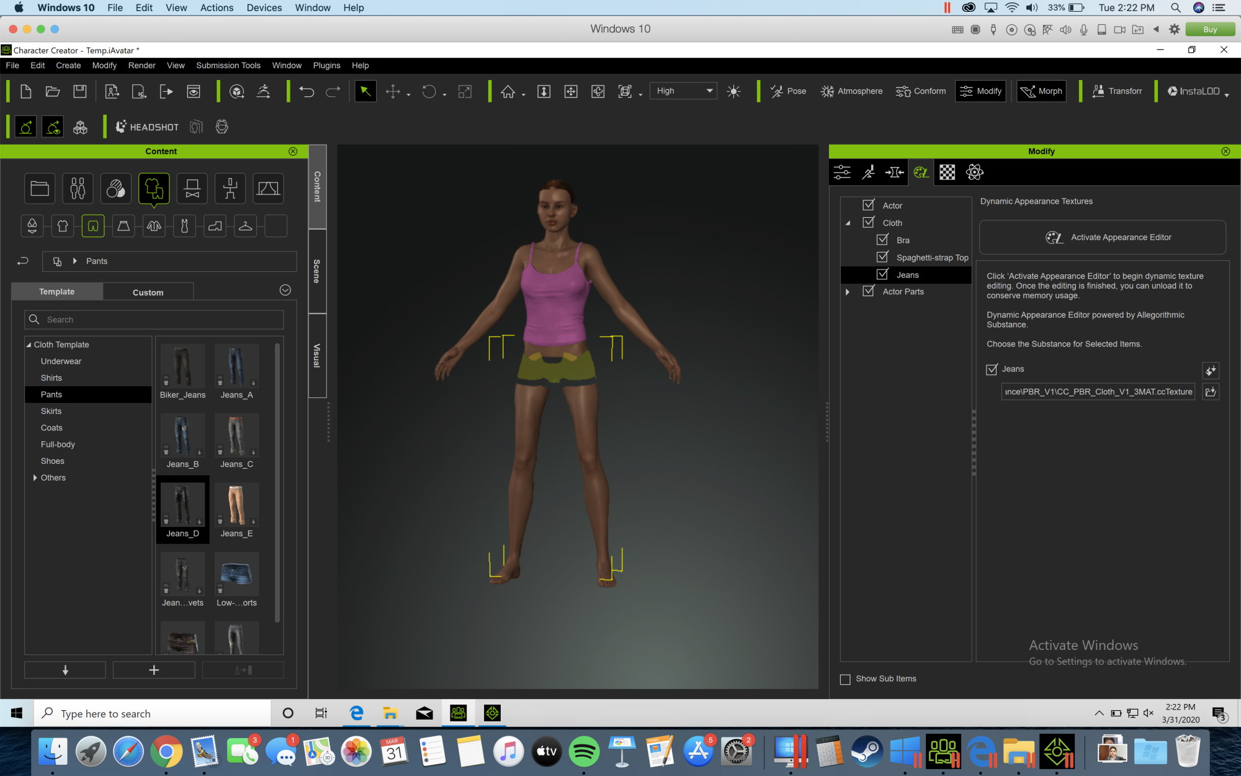
Task: Switch to the Scene side tab
Action: click(x=317, y=271)
